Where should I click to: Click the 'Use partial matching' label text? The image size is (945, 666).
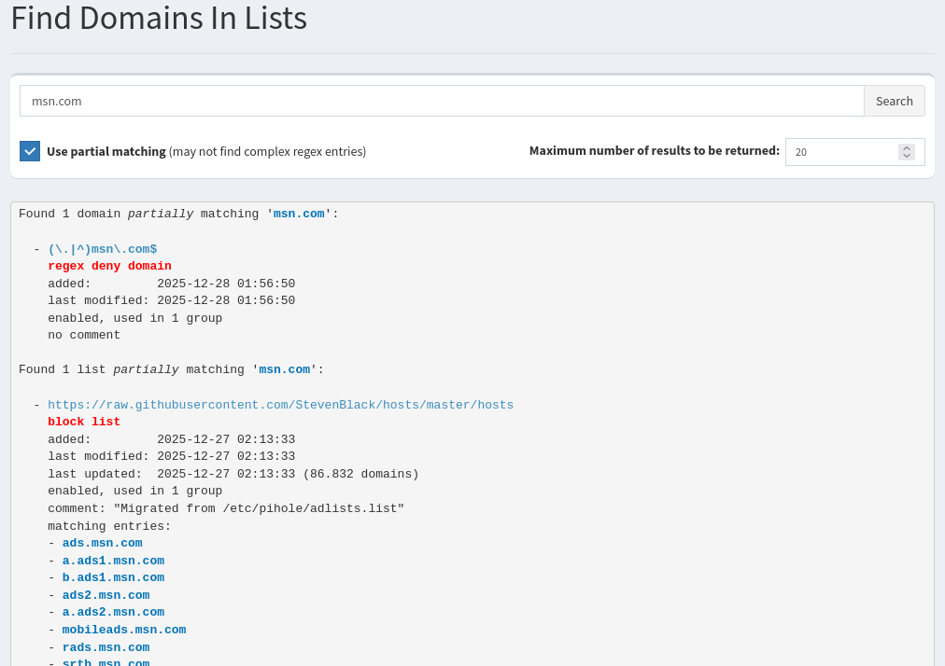pyautogui.click(x=106, y=151)
